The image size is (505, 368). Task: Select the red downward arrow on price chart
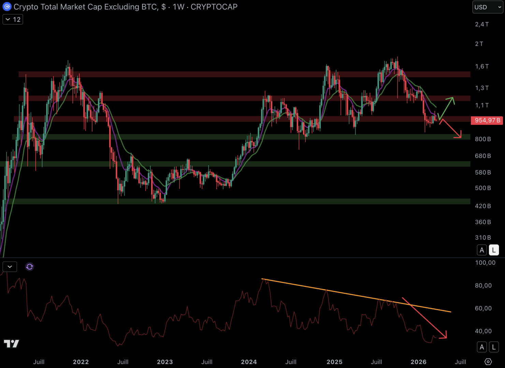450,129
